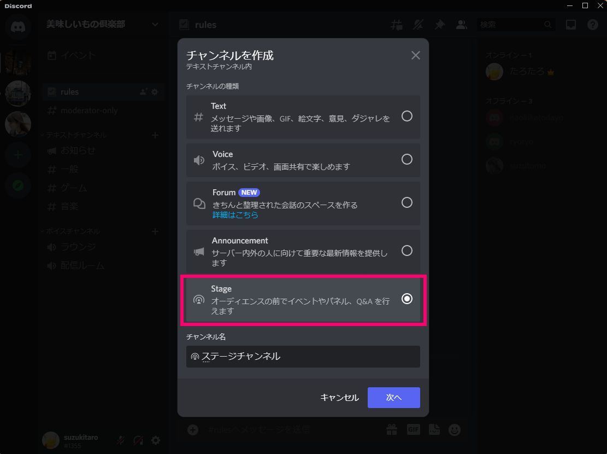
Task: Click the Forum channel type bubbles icon
Action: [199, 203]
